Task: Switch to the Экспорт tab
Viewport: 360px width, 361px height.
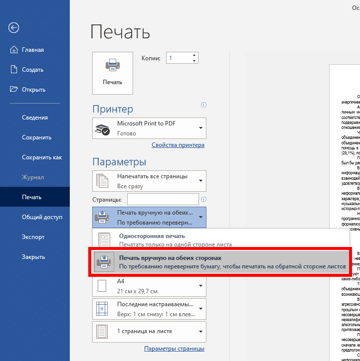Action: tap(33, 237)
